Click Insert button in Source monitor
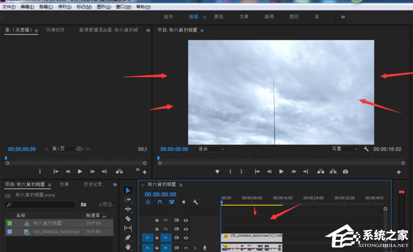Image resolution: width=413 pixels, height=252 pixels. 119,172
